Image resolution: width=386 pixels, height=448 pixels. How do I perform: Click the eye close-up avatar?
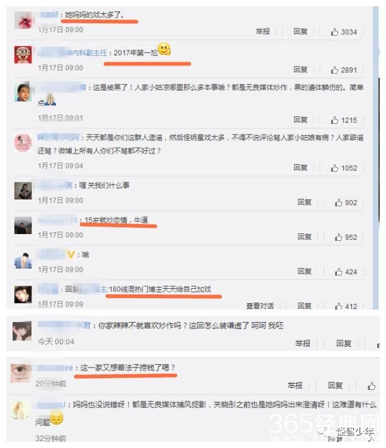tap(20, 373)
